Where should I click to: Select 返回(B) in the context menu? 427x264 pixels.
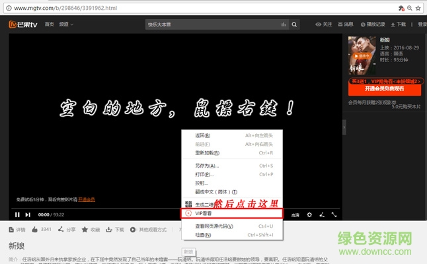point(232,135)
